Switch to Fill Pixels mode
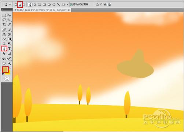 click(x=24, y=5)
